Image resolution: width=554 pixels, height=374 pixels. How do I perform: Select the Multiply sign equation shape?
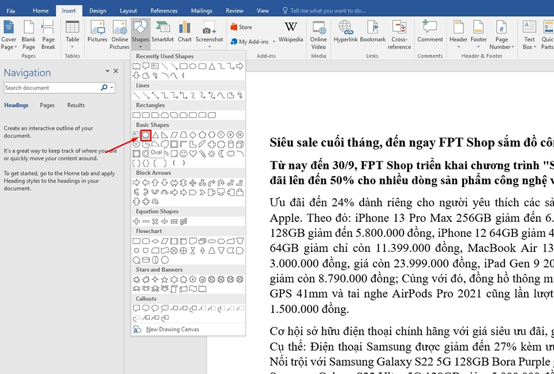(x=155, y=222)
